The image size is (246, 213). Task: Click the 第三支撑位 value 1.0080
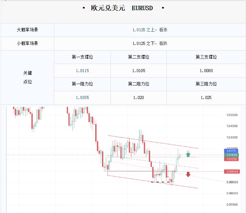tap(206, 71)
